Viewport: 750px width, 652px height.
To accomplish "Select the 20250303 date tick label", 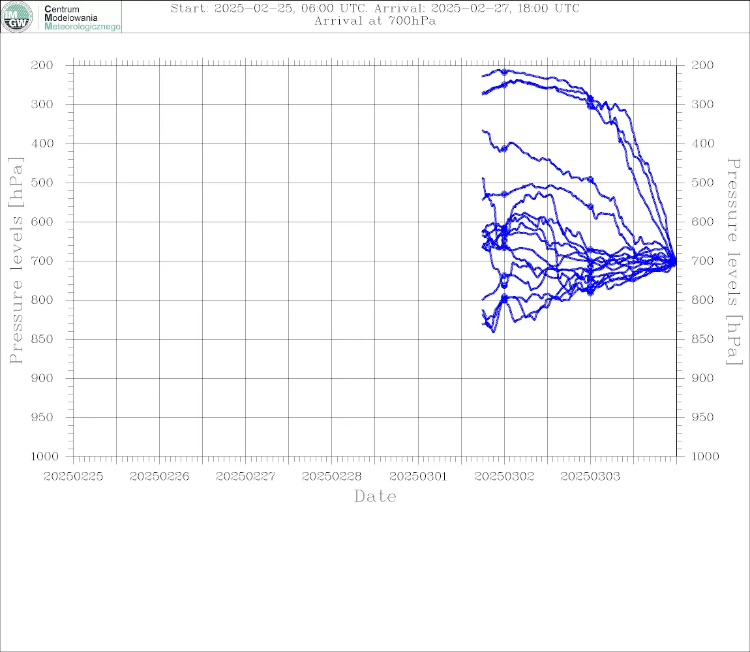I will [590, 477].
